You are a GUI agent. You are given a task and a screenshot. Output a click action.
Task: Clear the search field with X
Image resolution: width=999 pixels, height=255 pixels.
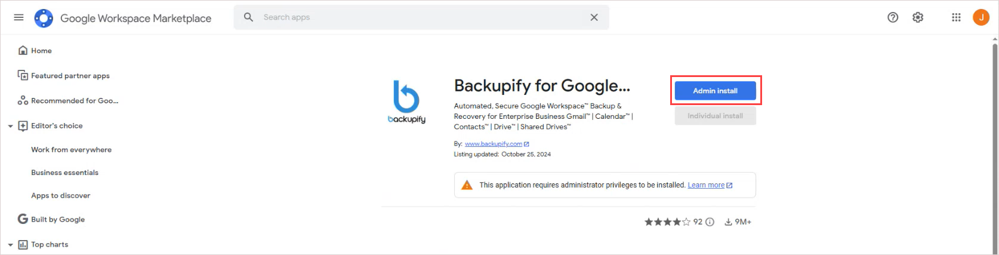coord(594,17)
